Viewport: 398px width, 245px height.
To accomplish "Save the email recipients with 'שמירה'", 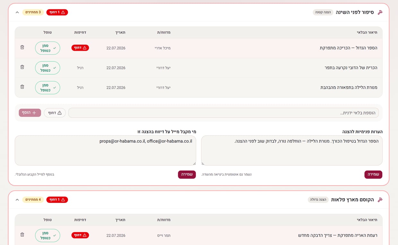I will pos(187,175).
